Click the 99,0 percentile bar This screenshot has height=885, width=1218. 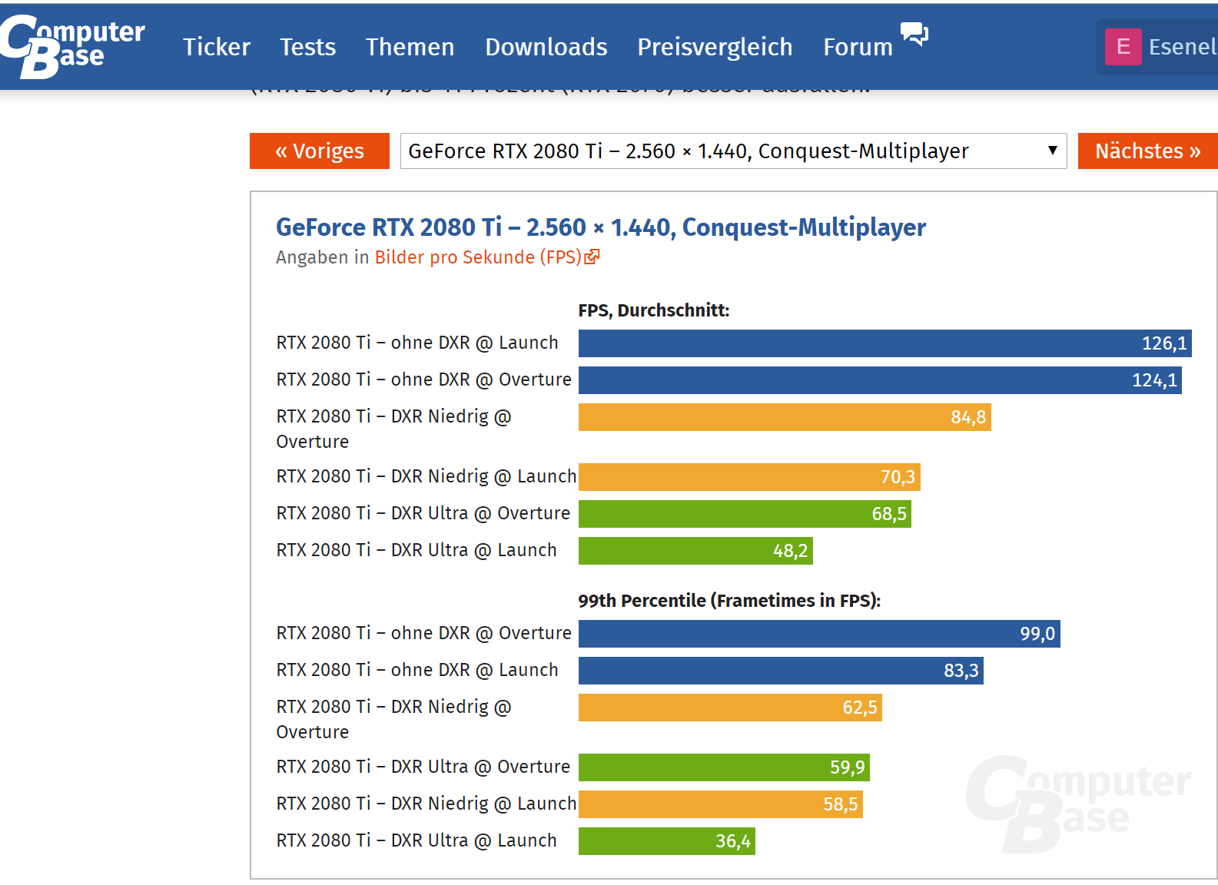(x=819, y=634)
